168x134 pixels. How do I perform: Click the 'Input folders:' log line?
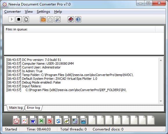click(x=24, y=86)
